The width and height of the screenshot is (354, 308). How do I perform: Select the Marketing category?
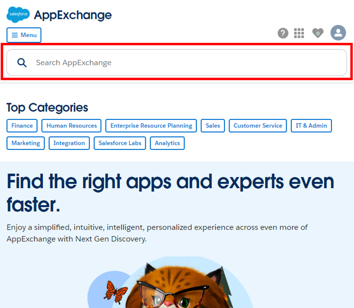pyautogui.click(x=25, y=143)
